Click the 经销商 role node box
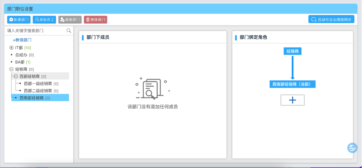This screenshot has height=168, width=362. [x=292, y=51]
